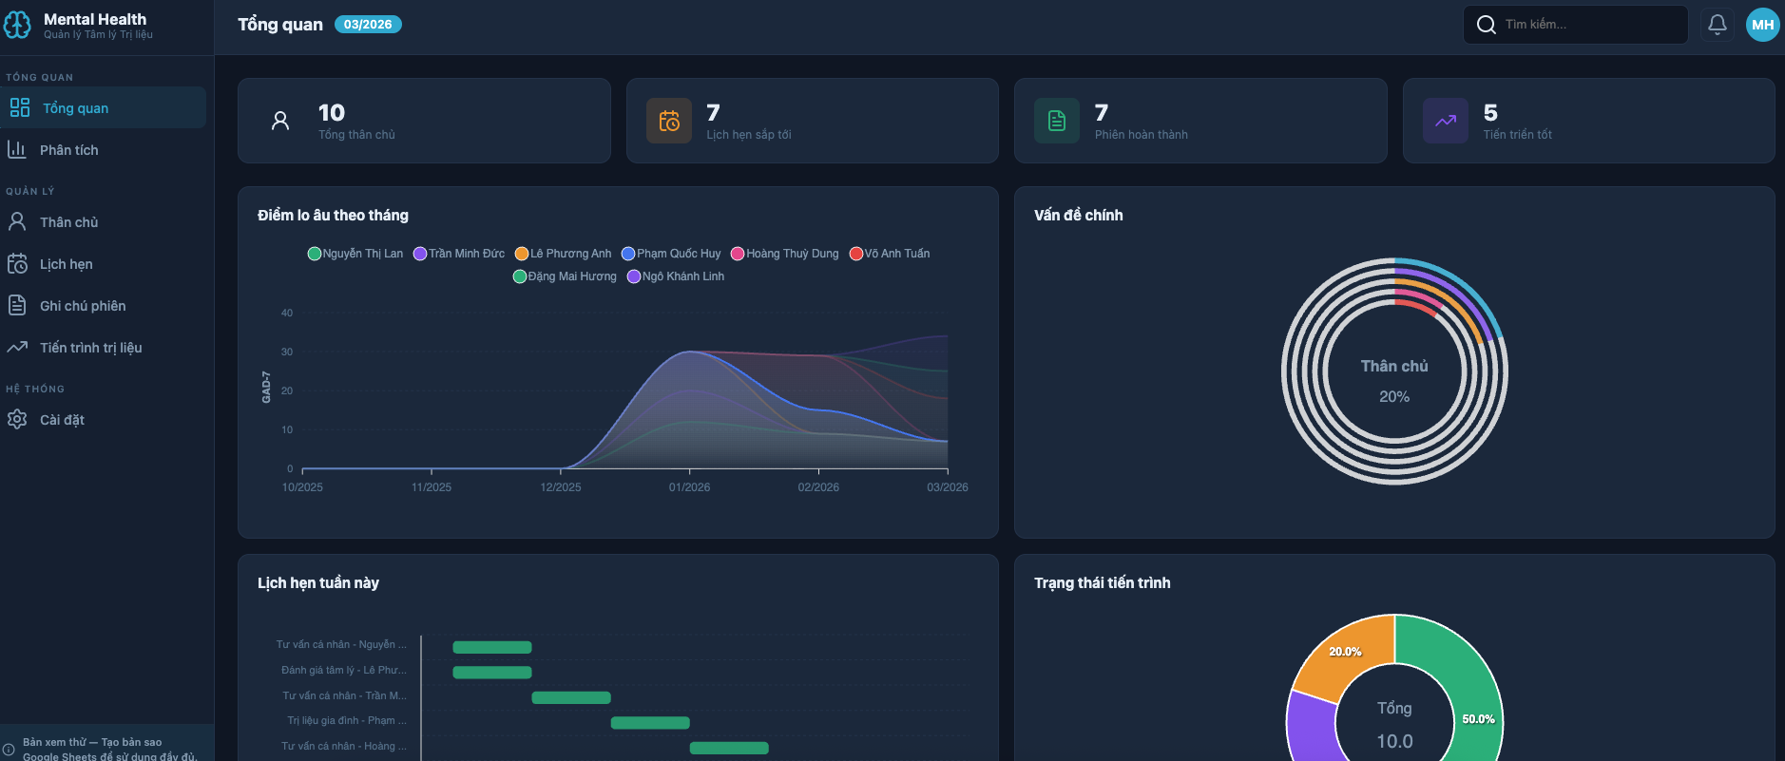Click the notification bell icon
Screen dimensions: 1785x761
click(1717, 25)
